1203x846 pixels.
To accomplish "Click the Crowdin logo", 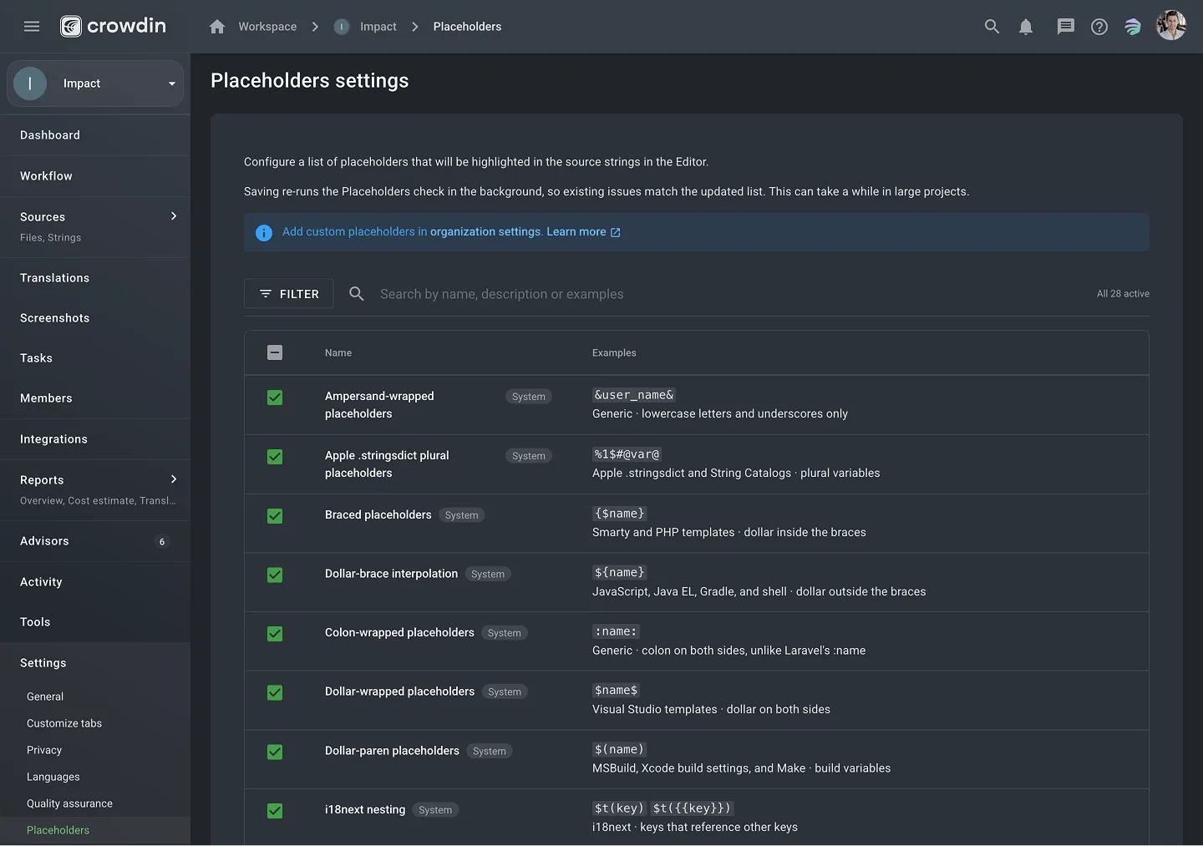I will click(113, 27).
